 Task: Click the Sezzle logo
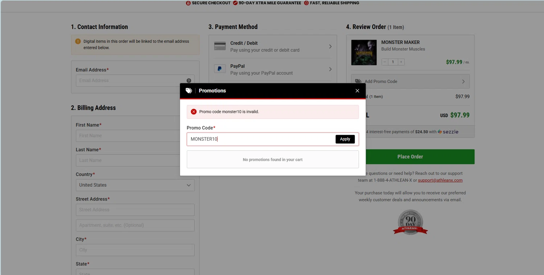click(448, 132)
